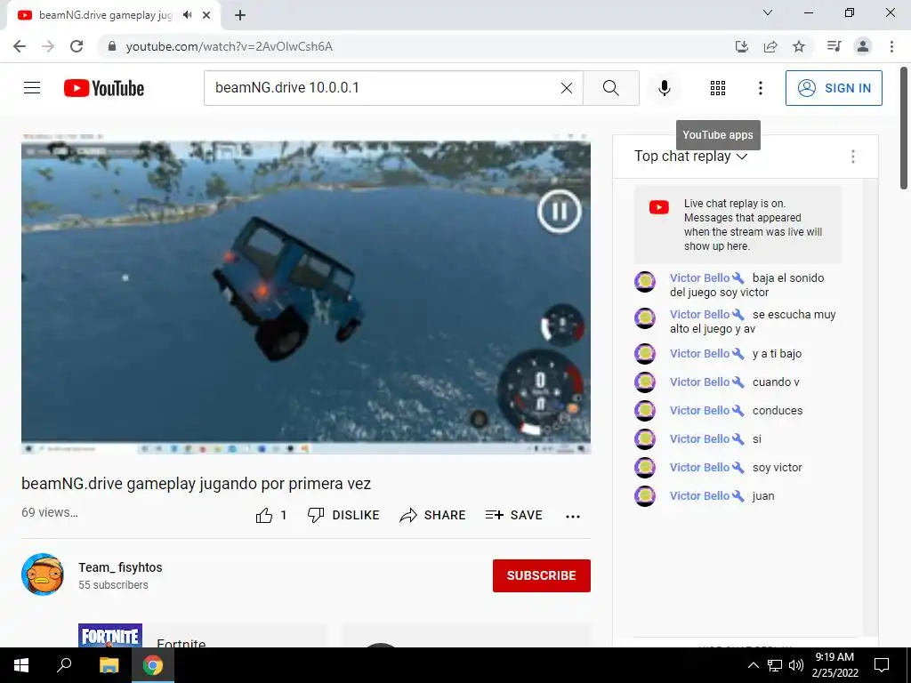Screen dimensions: 911x683
Task: Select the beamNG.drive gameplay browser tab
Action: (113, 15)
